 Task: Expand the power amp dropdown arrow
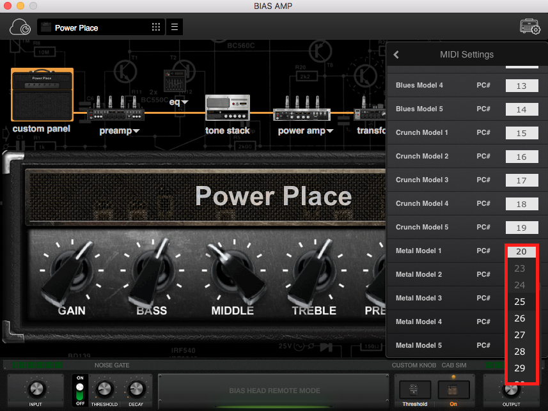pyautogui.click(x=329, y=131)
